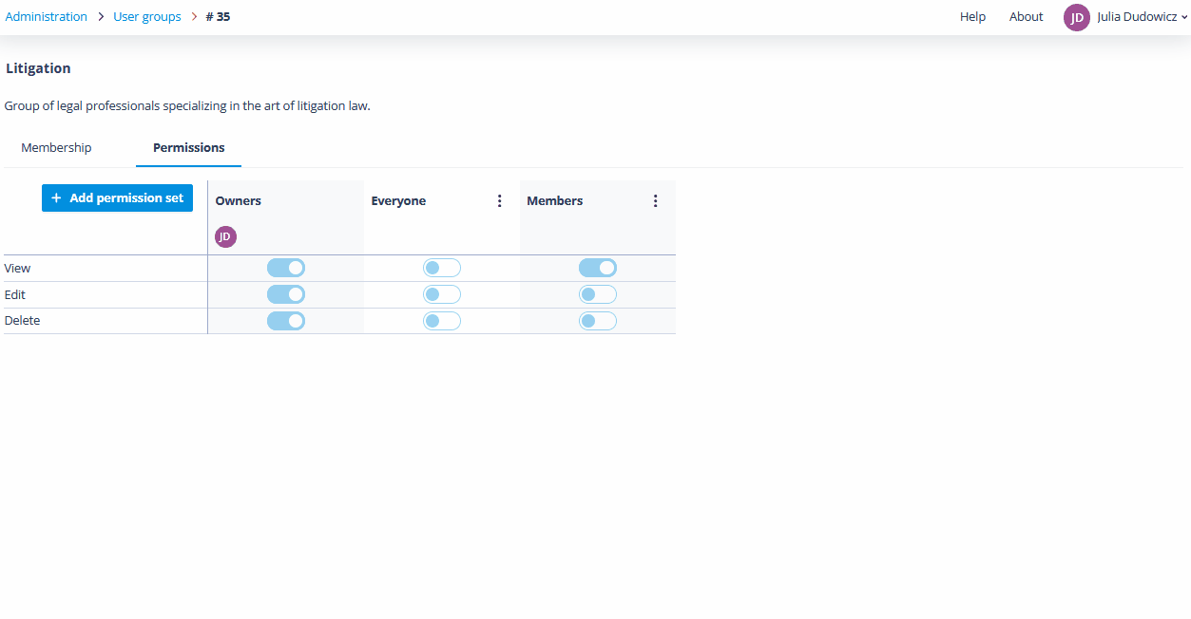Enable Edit permission for Members
Image resolution: width=1191 pixels, height=619 pixels.
point(598,294)
